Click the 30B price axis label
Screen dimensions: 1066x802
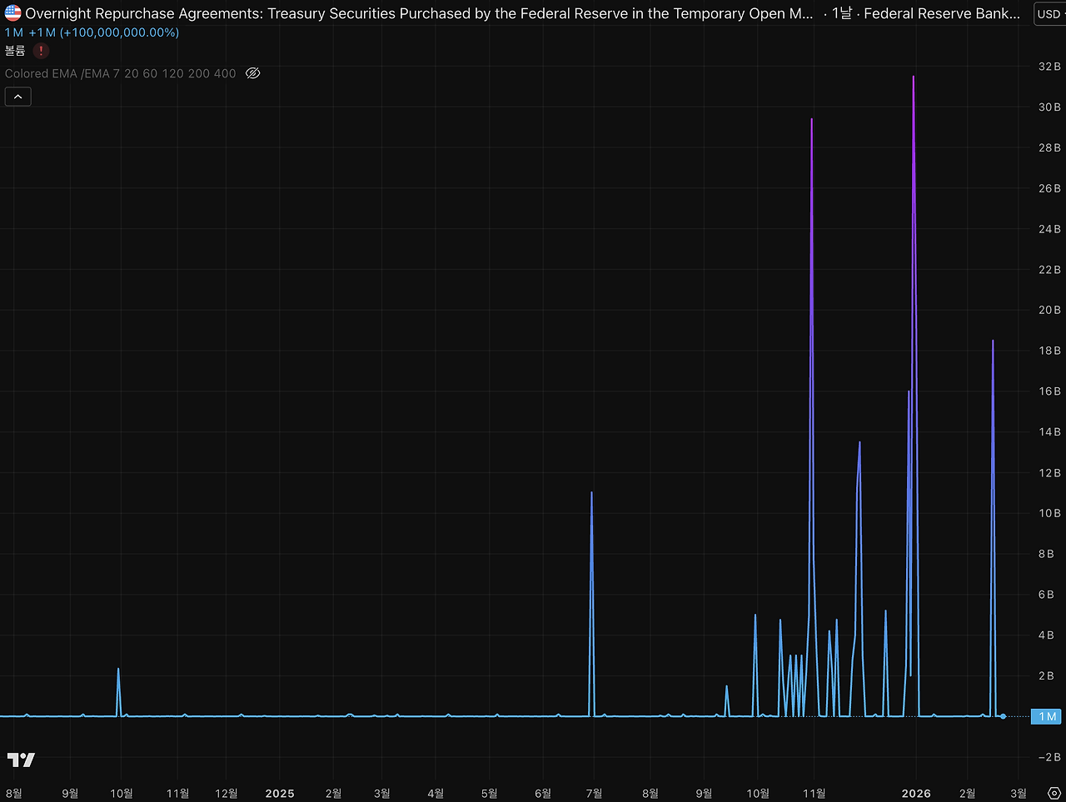coord(1049,107)
